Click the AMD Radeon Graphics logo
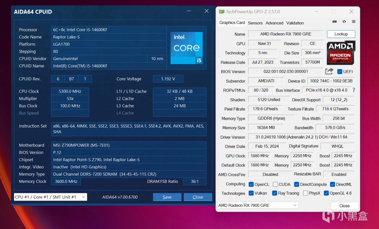Screen dimensions: 379x229 click(x=341, y=53)
